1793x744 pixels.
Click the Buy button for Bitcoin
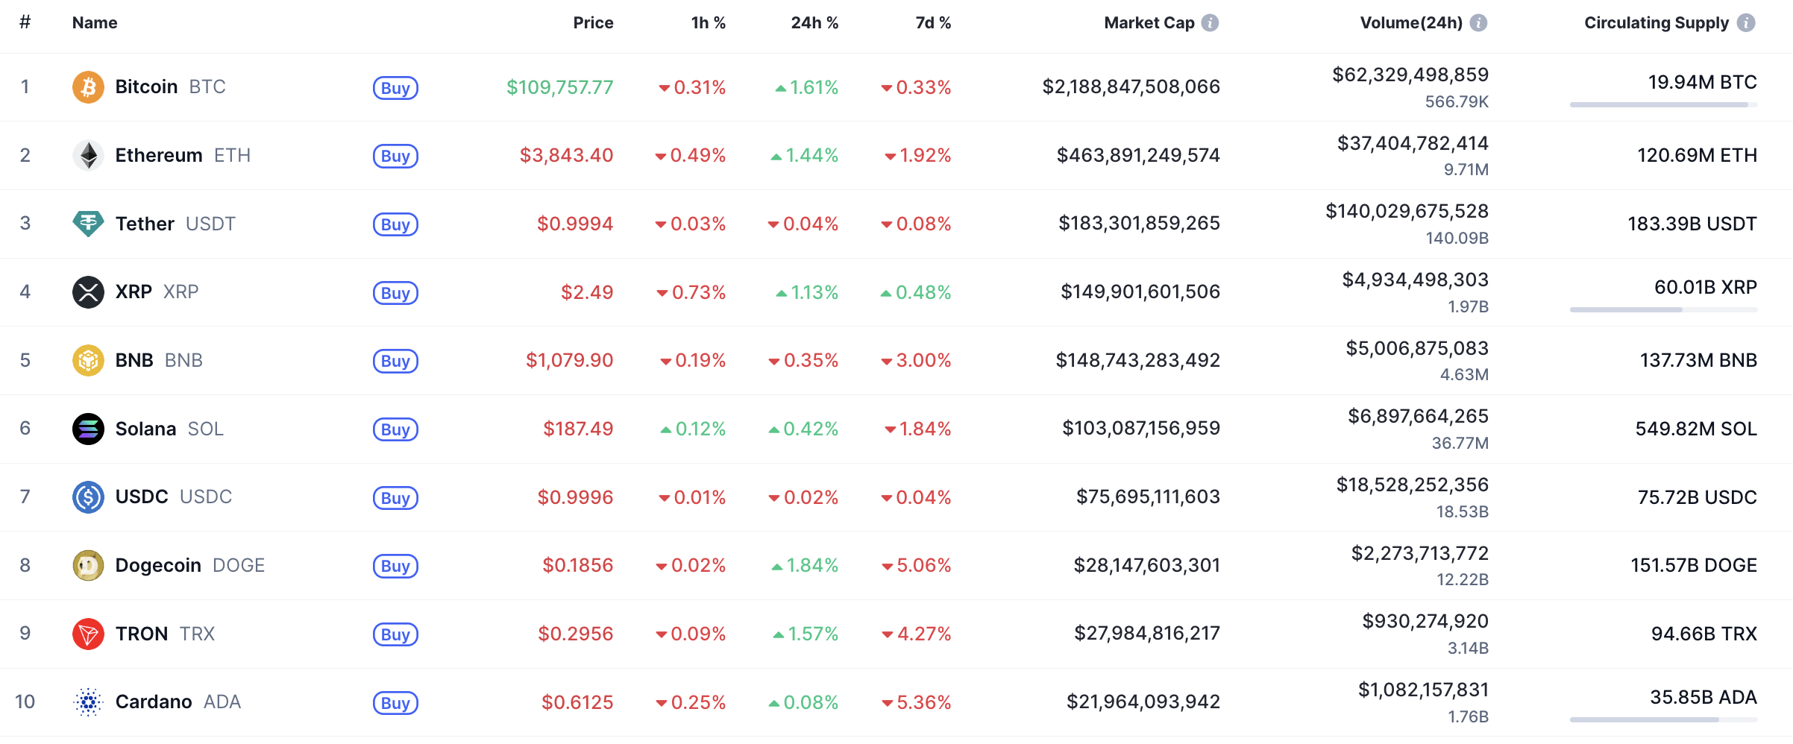pyautogui.click(x=395, y=88)
